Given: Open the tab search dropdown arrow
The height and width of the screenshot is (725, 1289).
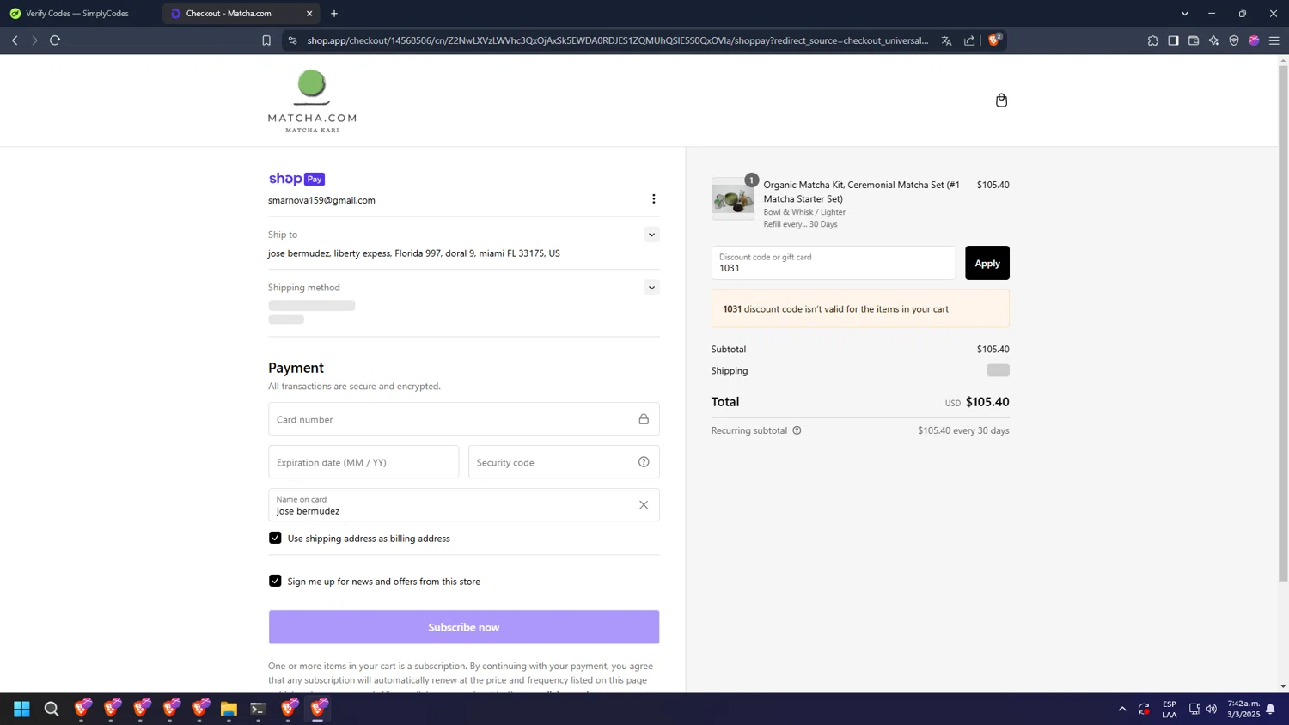Looking at the screenshot, I should [x=1184, y=14].
